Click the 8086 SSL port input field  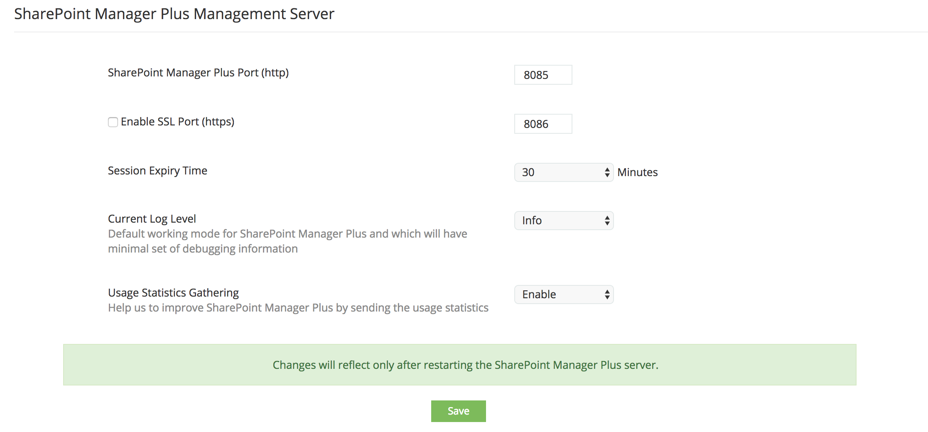pyautogui.click(x=543, y=124)
